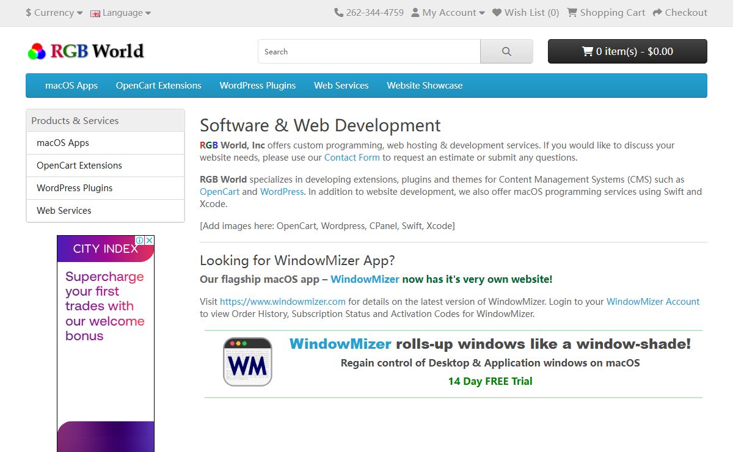
Task: Click the person icon next to My Account
Action: [415, 12]
